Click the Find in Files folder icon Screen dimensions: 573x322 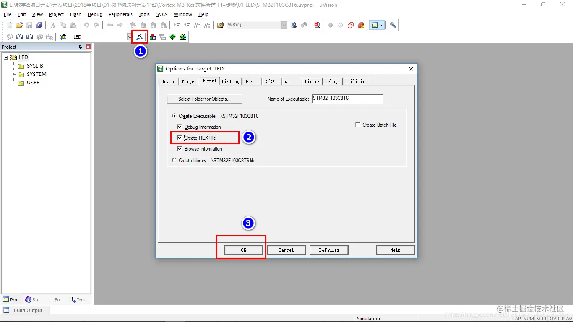pos(220,25)
